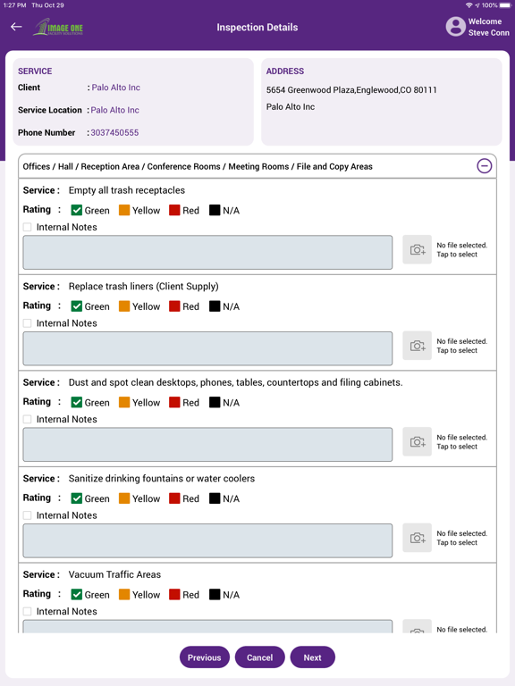Rate Vacuum Traffic Areas as Yellow
515x686 pixels.
pos(124,595)
